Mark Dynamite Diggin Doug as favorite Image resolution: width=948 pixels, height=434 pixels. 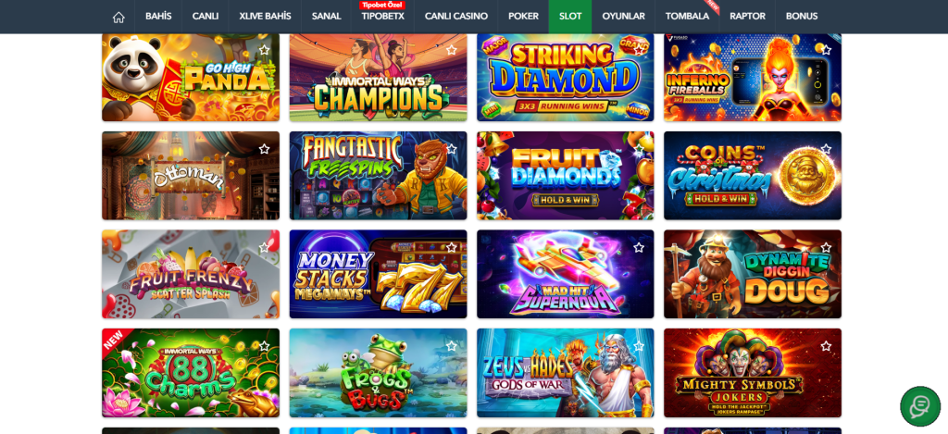click(x=826, y=247)
